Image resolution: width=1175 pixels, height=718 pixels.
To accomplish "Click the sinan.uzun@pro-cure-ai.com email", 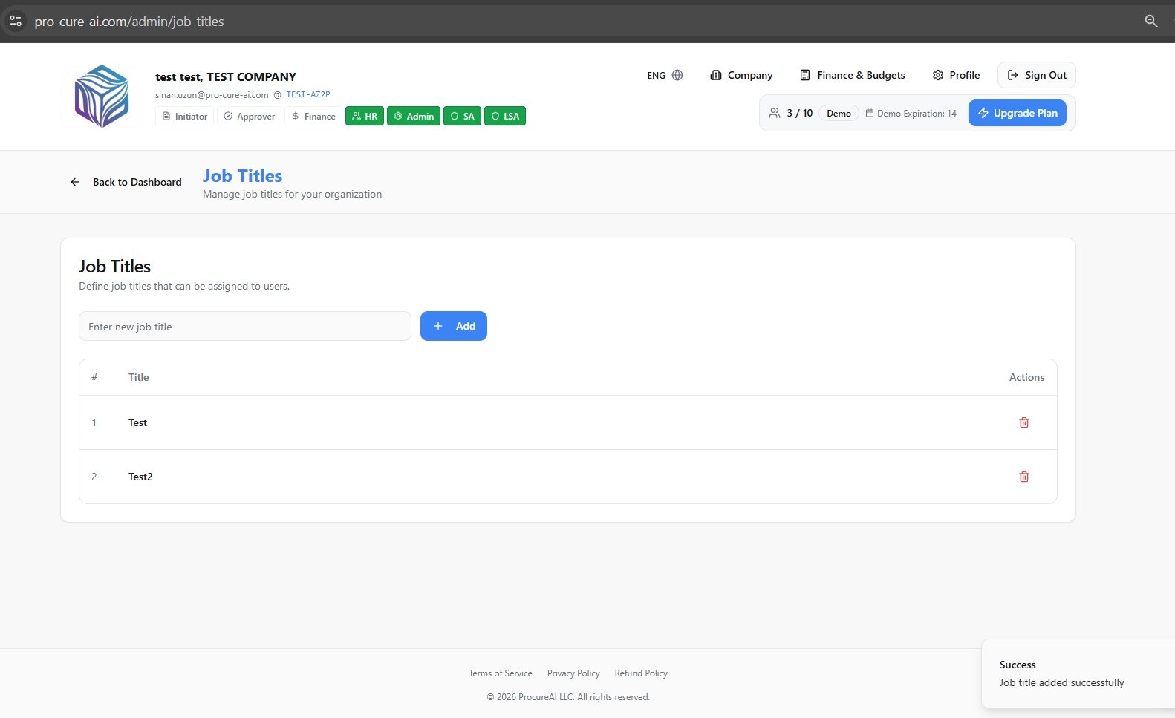I will tap(212, 95).
